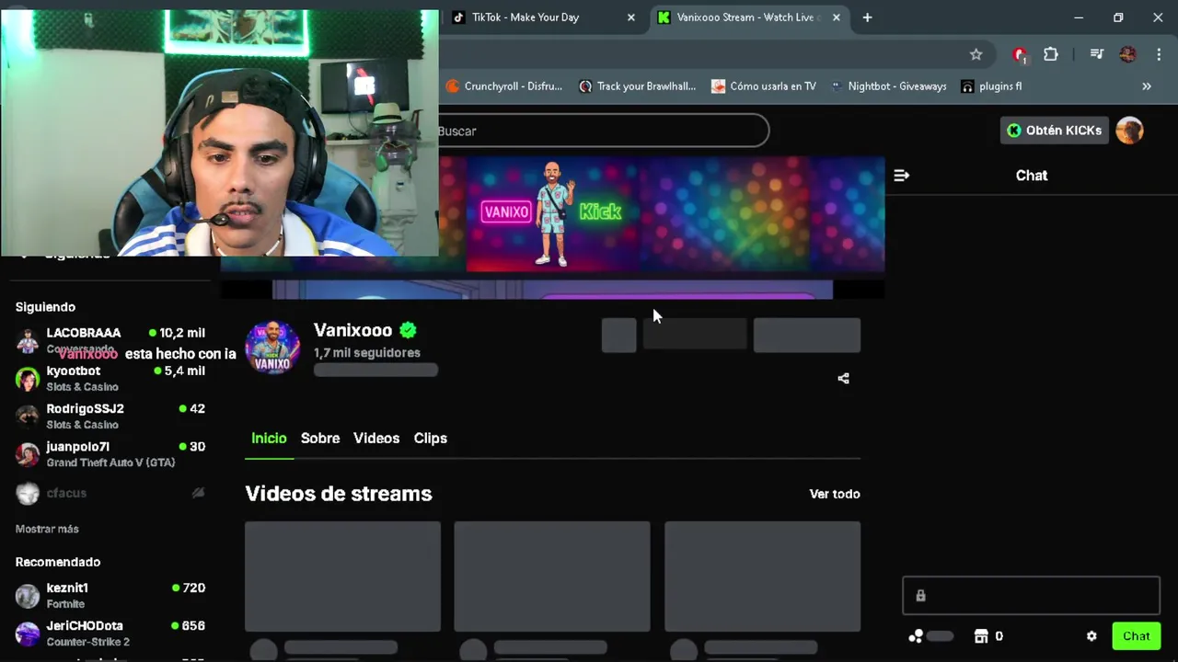Collapse the chat panel with arrow icon
Screen dimensions: 1178x662
(902, 176)
